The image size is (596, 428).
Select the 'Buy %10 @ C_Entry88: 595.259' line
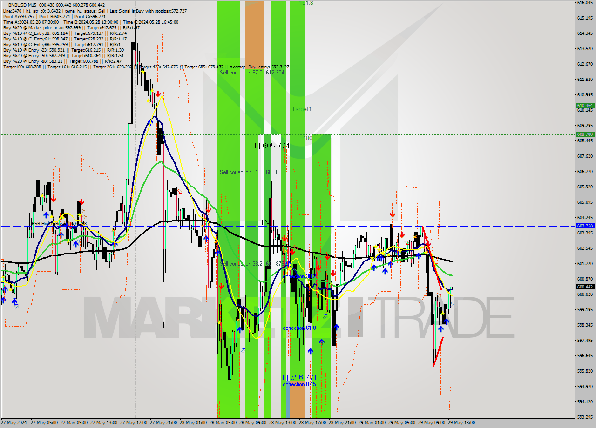pos(61,44)
